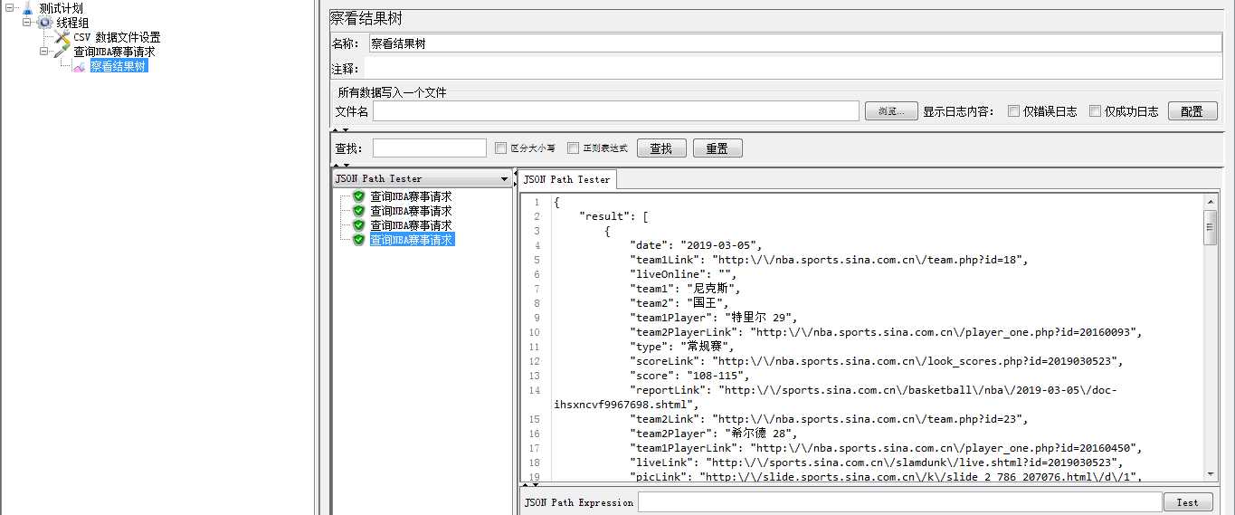Collapse the 线程组 tree node

[x=27, y=23]
